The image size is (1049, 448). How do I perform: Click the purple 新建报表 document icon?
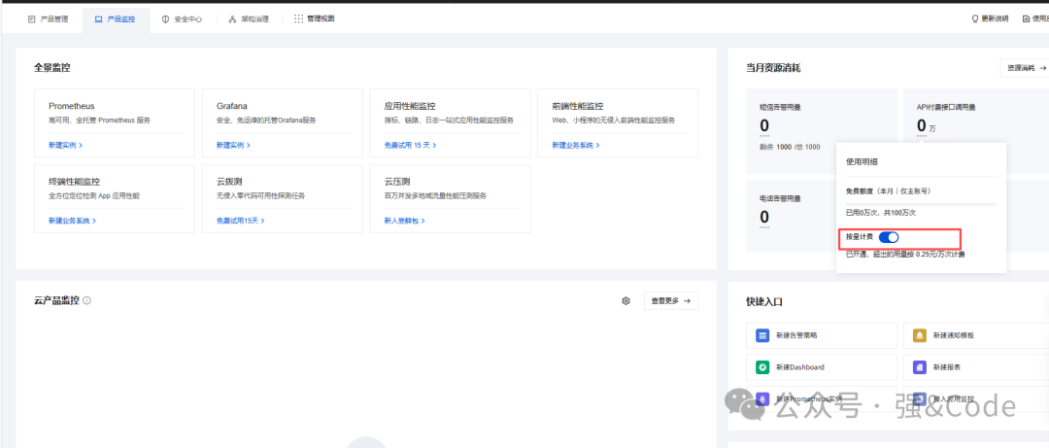(x=919, y=367)
